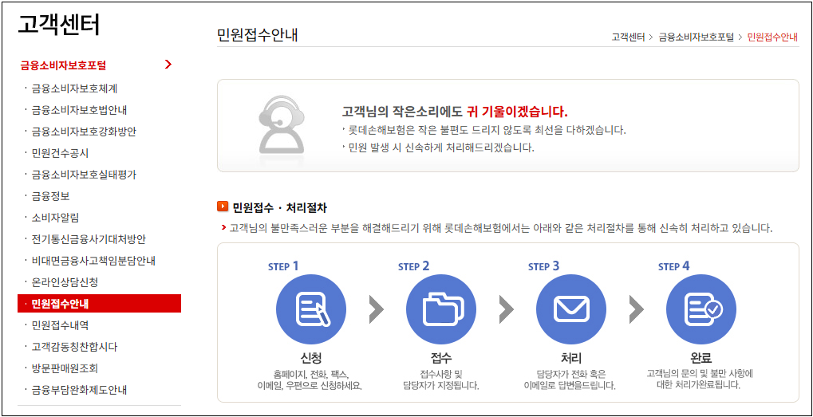Screen dimensions: 813x417
Task: Select 금융소비자보호실태평가 in sidebar
Action: click(x=84, y=175)
